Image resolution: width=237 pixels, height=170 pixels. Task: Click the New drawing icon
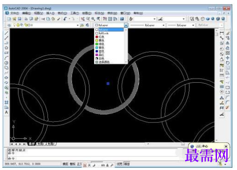point(9,19)
